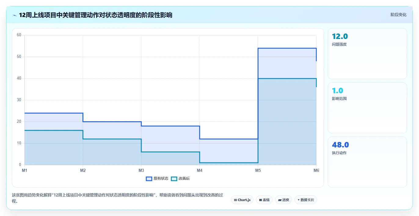This screenshot has width=419, height=216.
Task: Click the 阶段变化 label in the header
Action: 399,15
